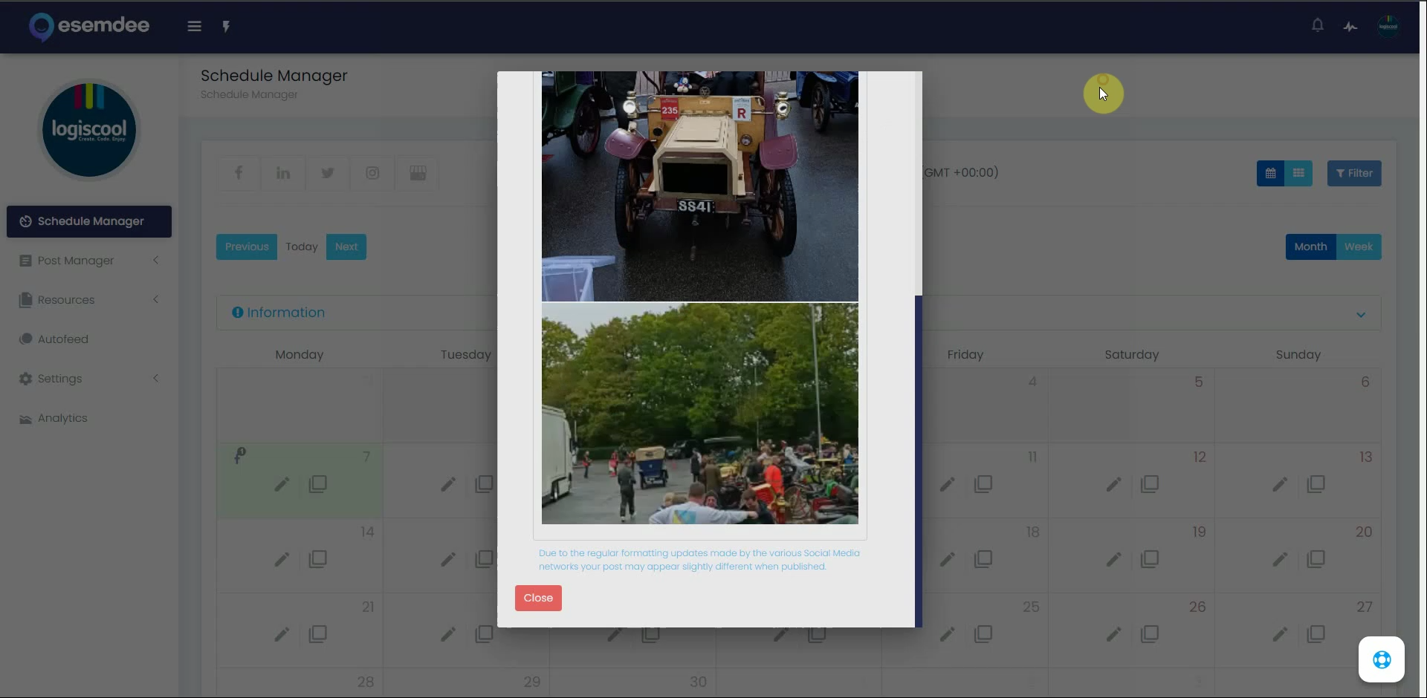Open the activity pulse icon

tap(1350, 27)
